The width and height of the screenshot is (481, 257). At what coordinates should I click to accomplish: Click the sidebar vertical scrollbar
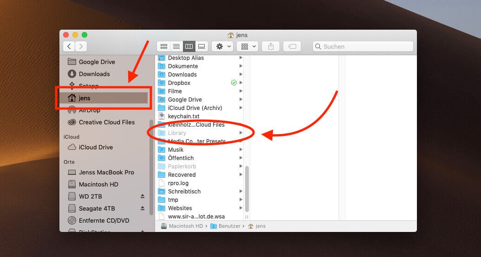click(x=151, y=167)
